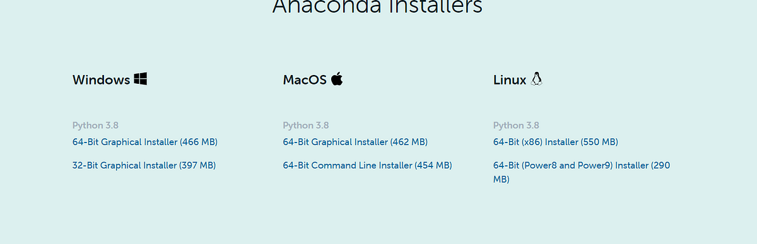This screenshot has height=244, width=757.
Task: Download Windows 64-Bit Graphical Installer (466 MB)
Action: pos(145,142)
